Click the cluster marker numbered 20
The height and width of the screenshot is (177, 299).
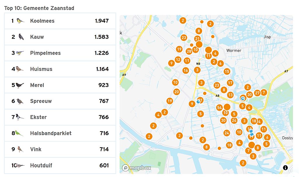point(176,92)
